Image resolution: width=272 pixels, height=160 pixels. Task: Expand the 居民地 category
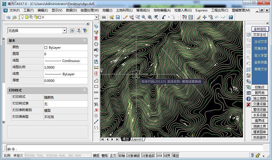pyautogui.click(x=259, y=93)
